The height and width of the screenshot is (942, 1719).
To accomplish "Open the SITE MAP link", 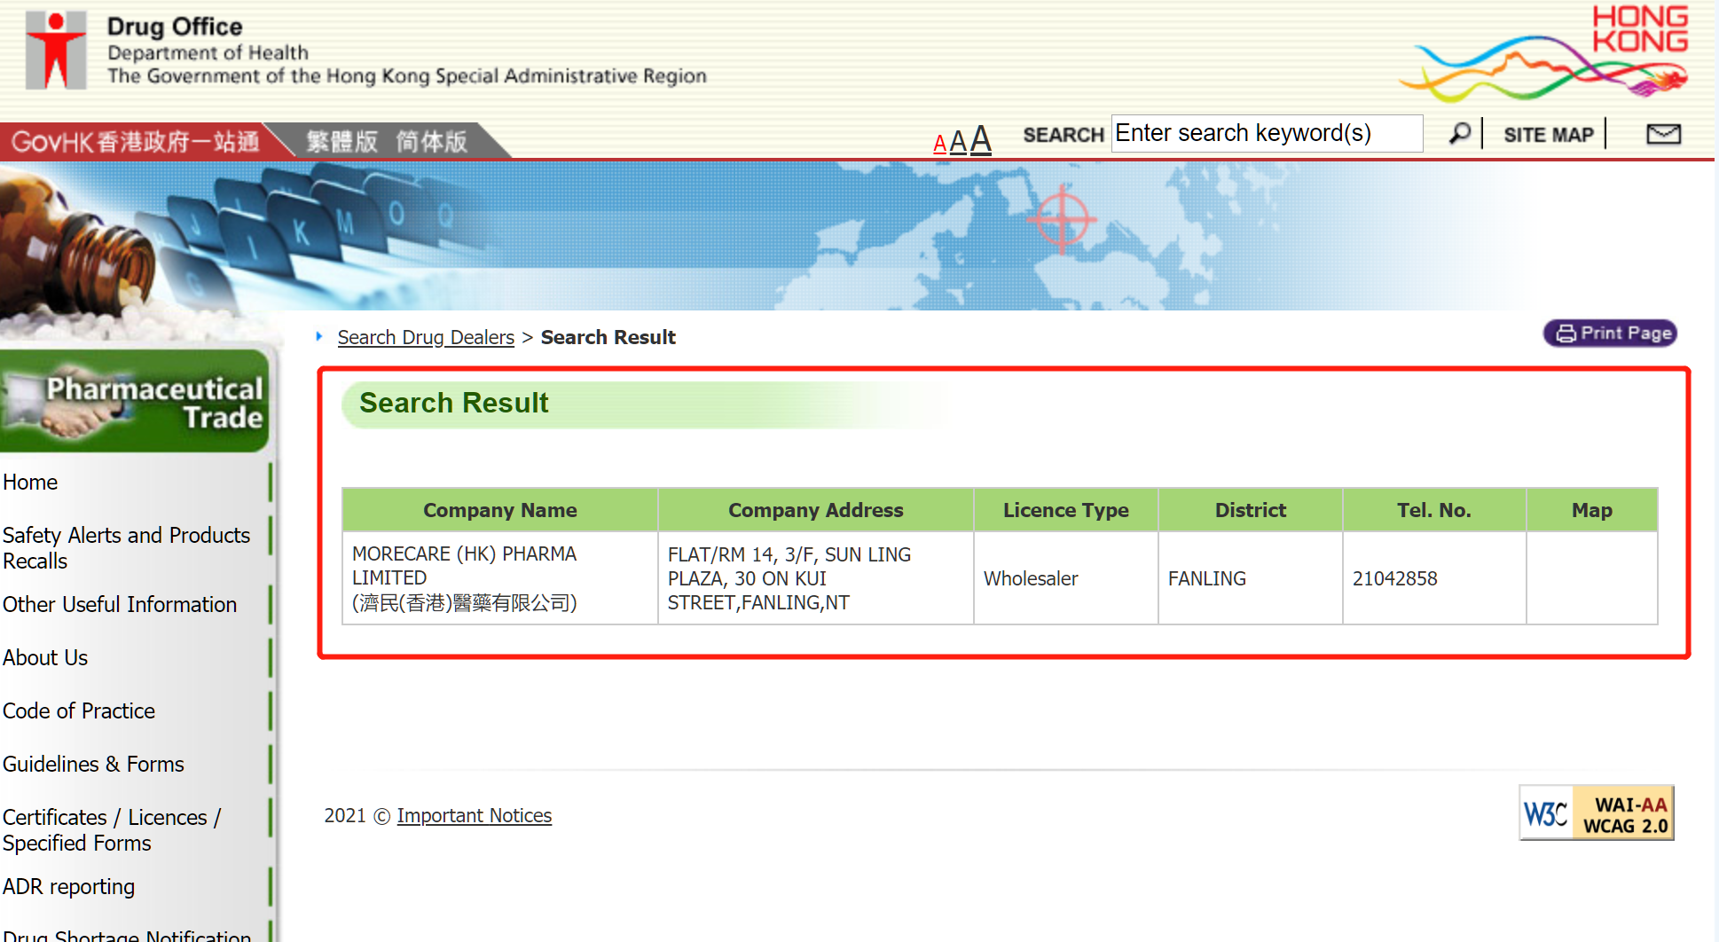I will (1548, 135).
